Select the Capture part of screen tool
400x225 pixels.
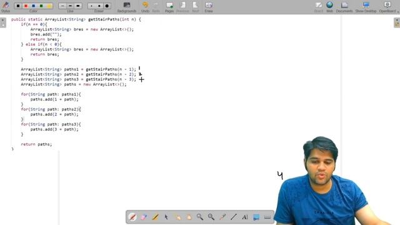tap(256, 217)
